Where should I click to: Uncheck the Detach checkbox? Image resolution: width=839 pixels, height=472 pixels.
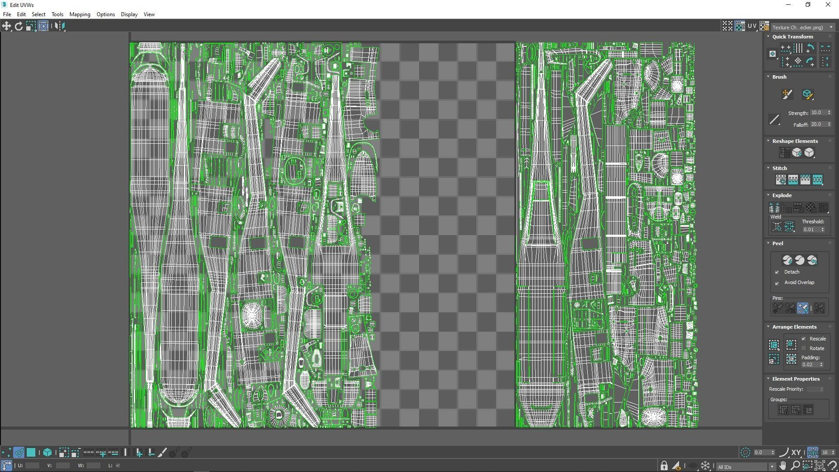click(777, 272)
